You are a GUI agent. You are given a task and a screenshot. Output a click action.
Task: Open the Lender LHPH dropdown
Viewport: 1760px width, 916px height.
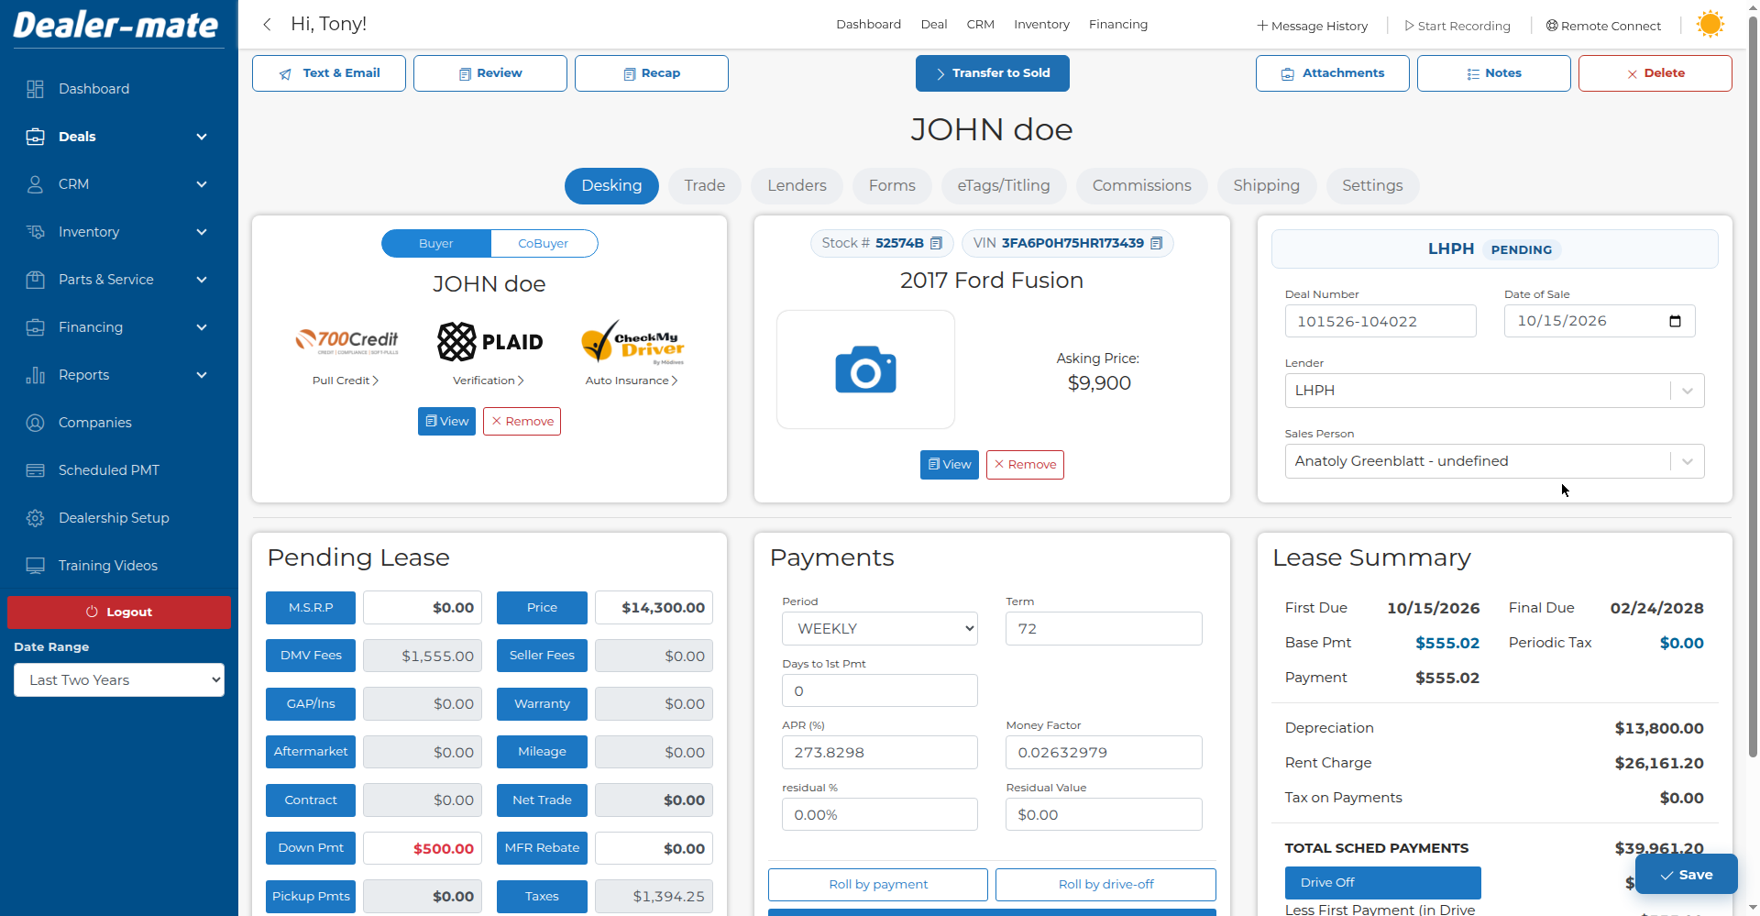click(x=1494, y=391)
